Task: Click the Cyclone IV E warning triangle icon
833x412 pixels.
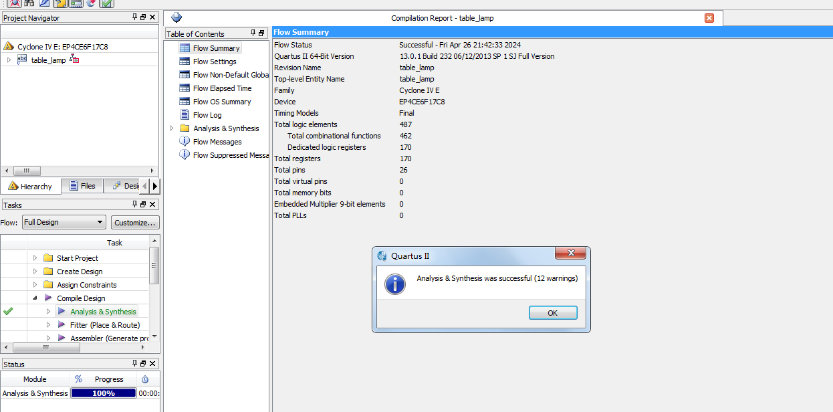Action: pyautogui.click(x=9, y=47)
